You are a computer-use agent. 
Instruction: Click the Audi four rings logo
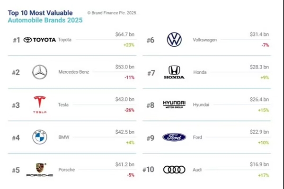tap(174, 169)
